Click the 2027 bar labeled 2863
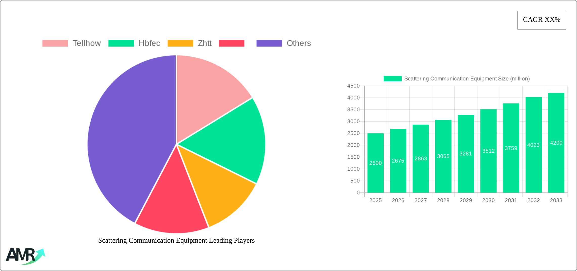The width and height of the screenshot is (577, 271). 421,159
